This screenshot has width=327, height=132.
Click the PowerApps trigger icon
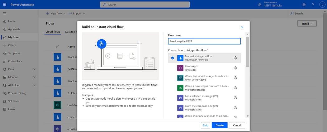pos(180,68)
